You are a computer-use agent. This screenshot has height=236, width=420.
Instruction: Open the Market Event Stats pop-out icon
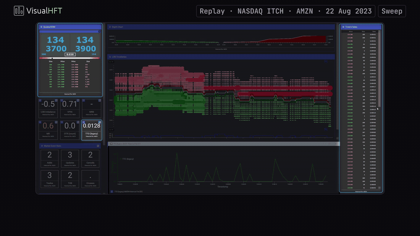click(98, 146)
